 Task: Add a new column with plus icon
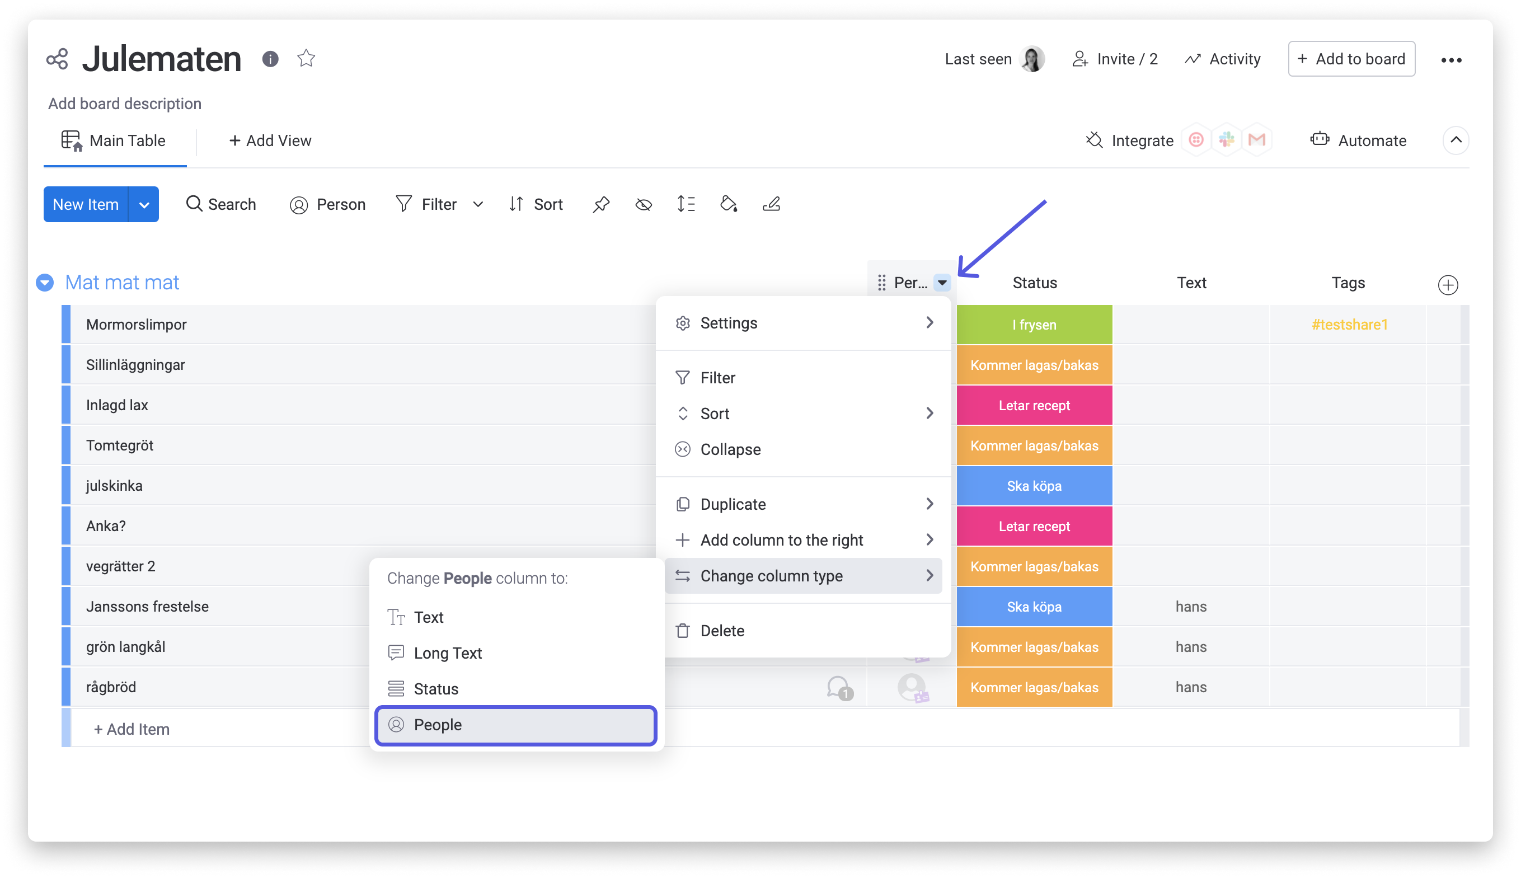(x=1448, y=285)
